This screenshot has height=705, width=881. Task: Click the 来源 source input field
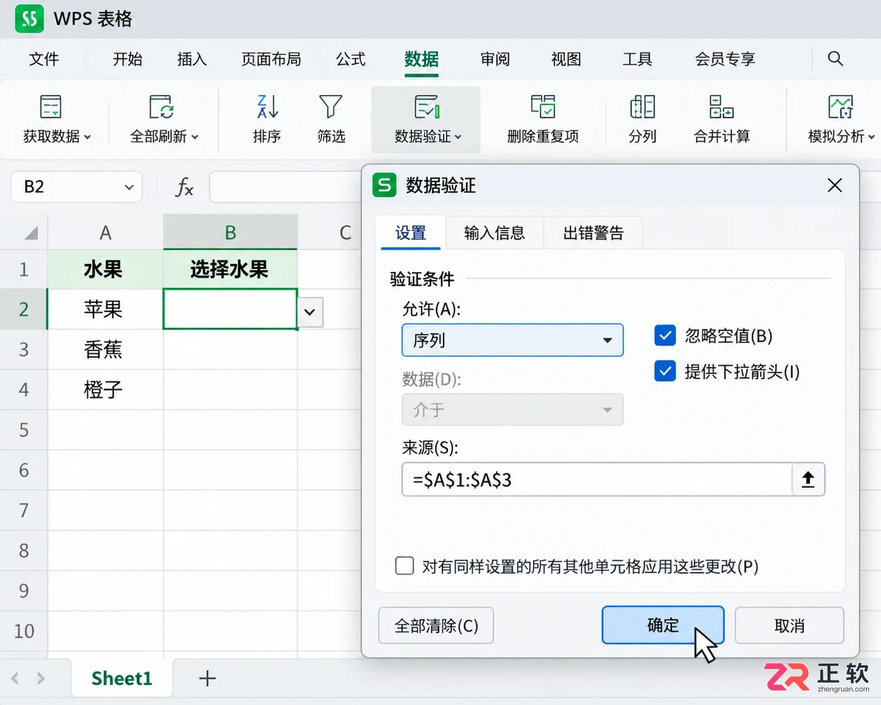[x=597, y=479]
